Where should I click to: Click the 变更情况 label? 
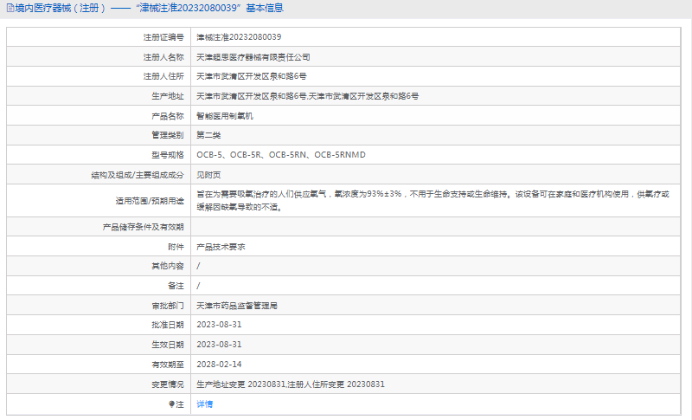point(168,384)
